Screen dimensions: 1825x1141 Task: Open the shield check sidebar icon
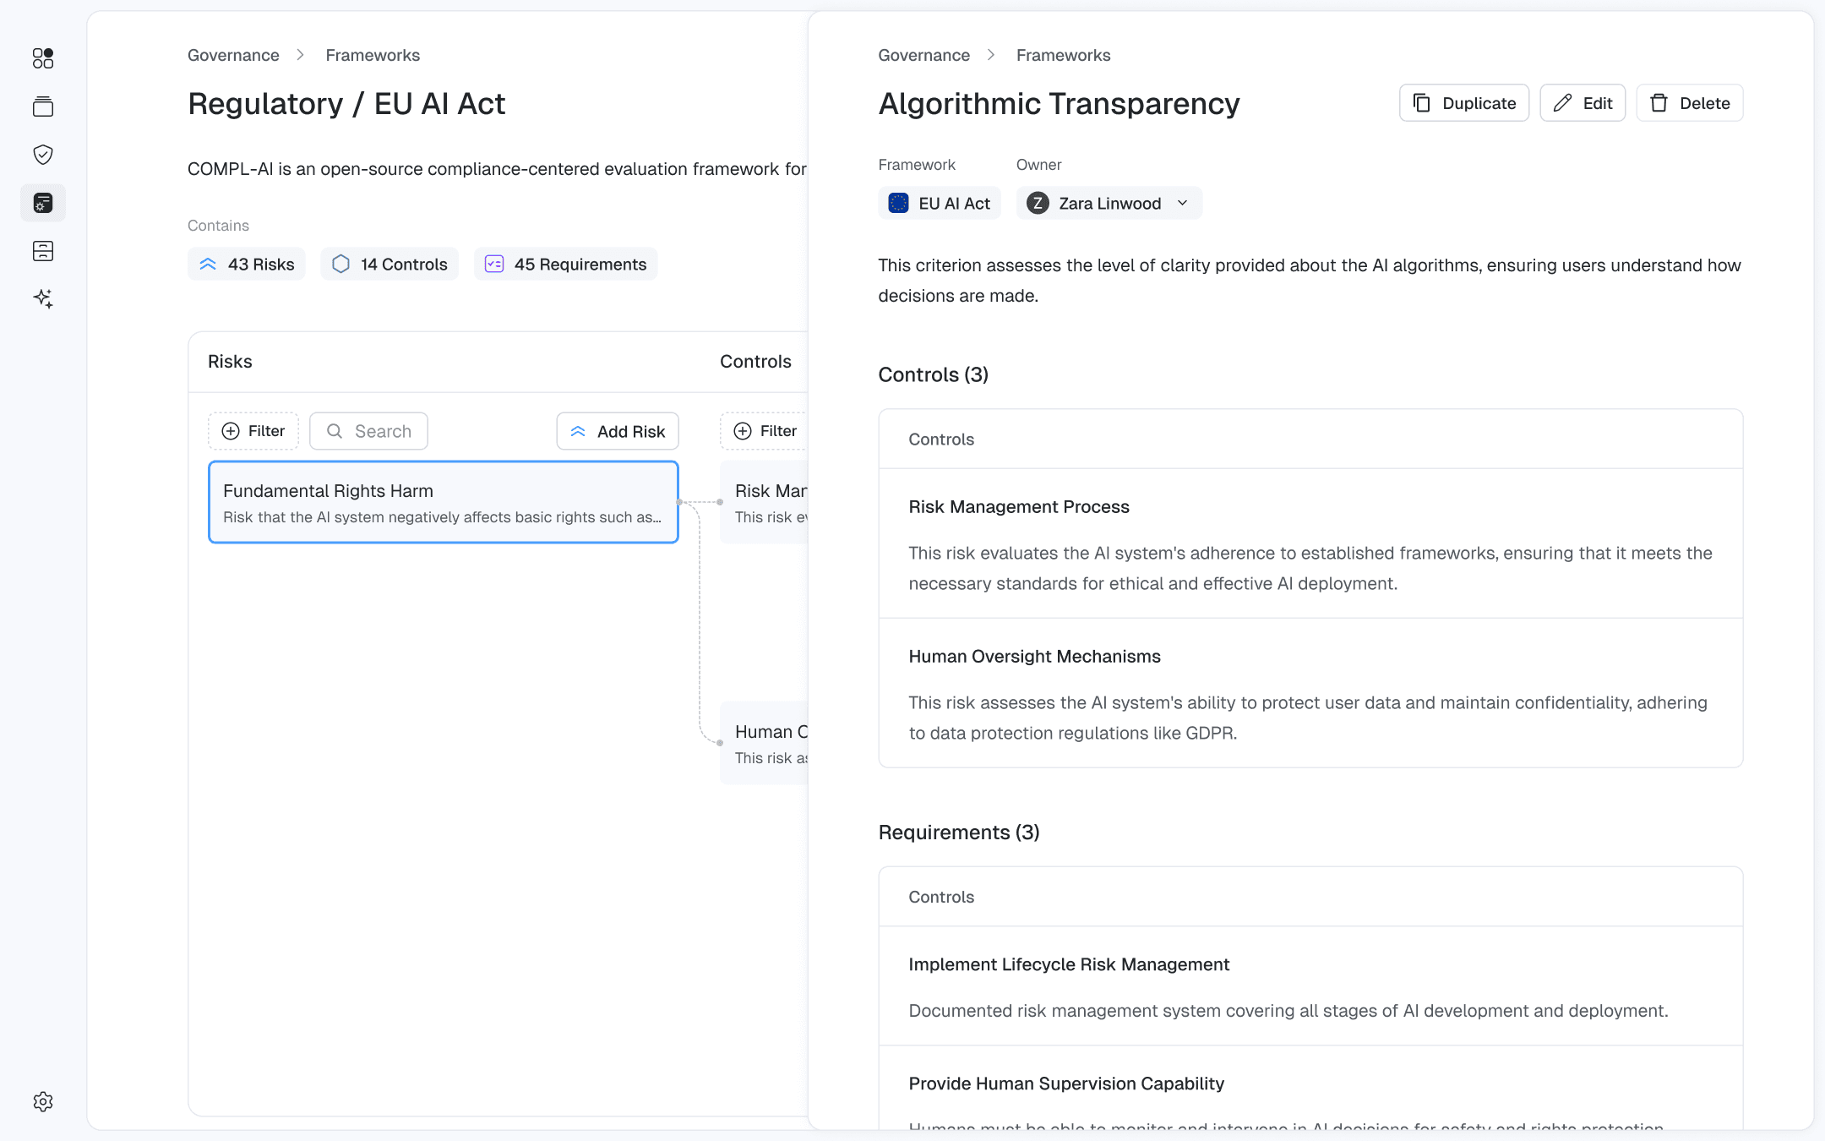43,155
